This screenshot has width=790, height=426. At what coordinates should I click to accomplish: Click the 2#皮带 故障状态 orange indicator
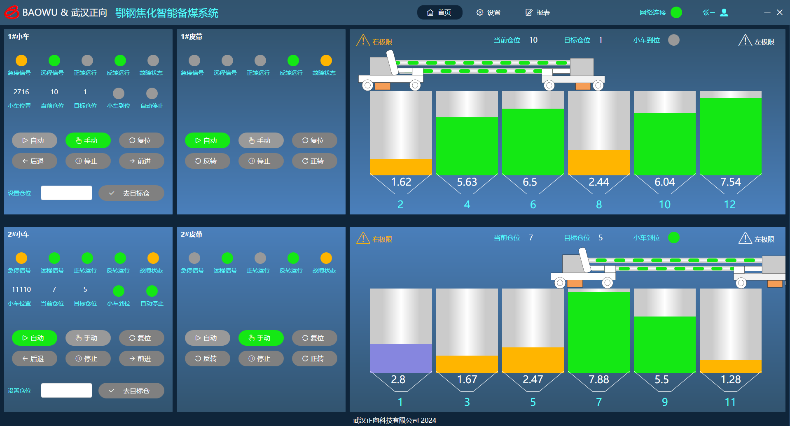[326, 258]
